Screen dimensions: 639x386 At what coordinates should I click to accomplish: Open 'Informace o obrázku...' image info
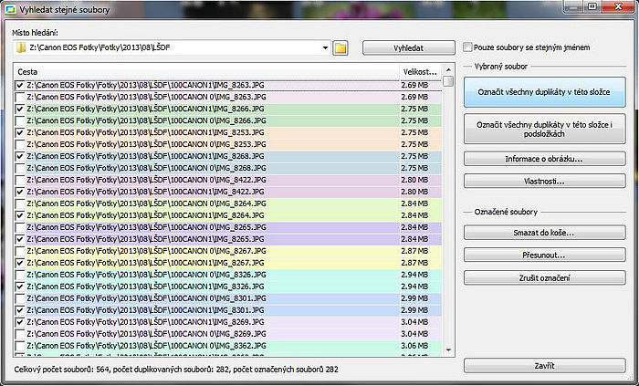pos(544,159)
